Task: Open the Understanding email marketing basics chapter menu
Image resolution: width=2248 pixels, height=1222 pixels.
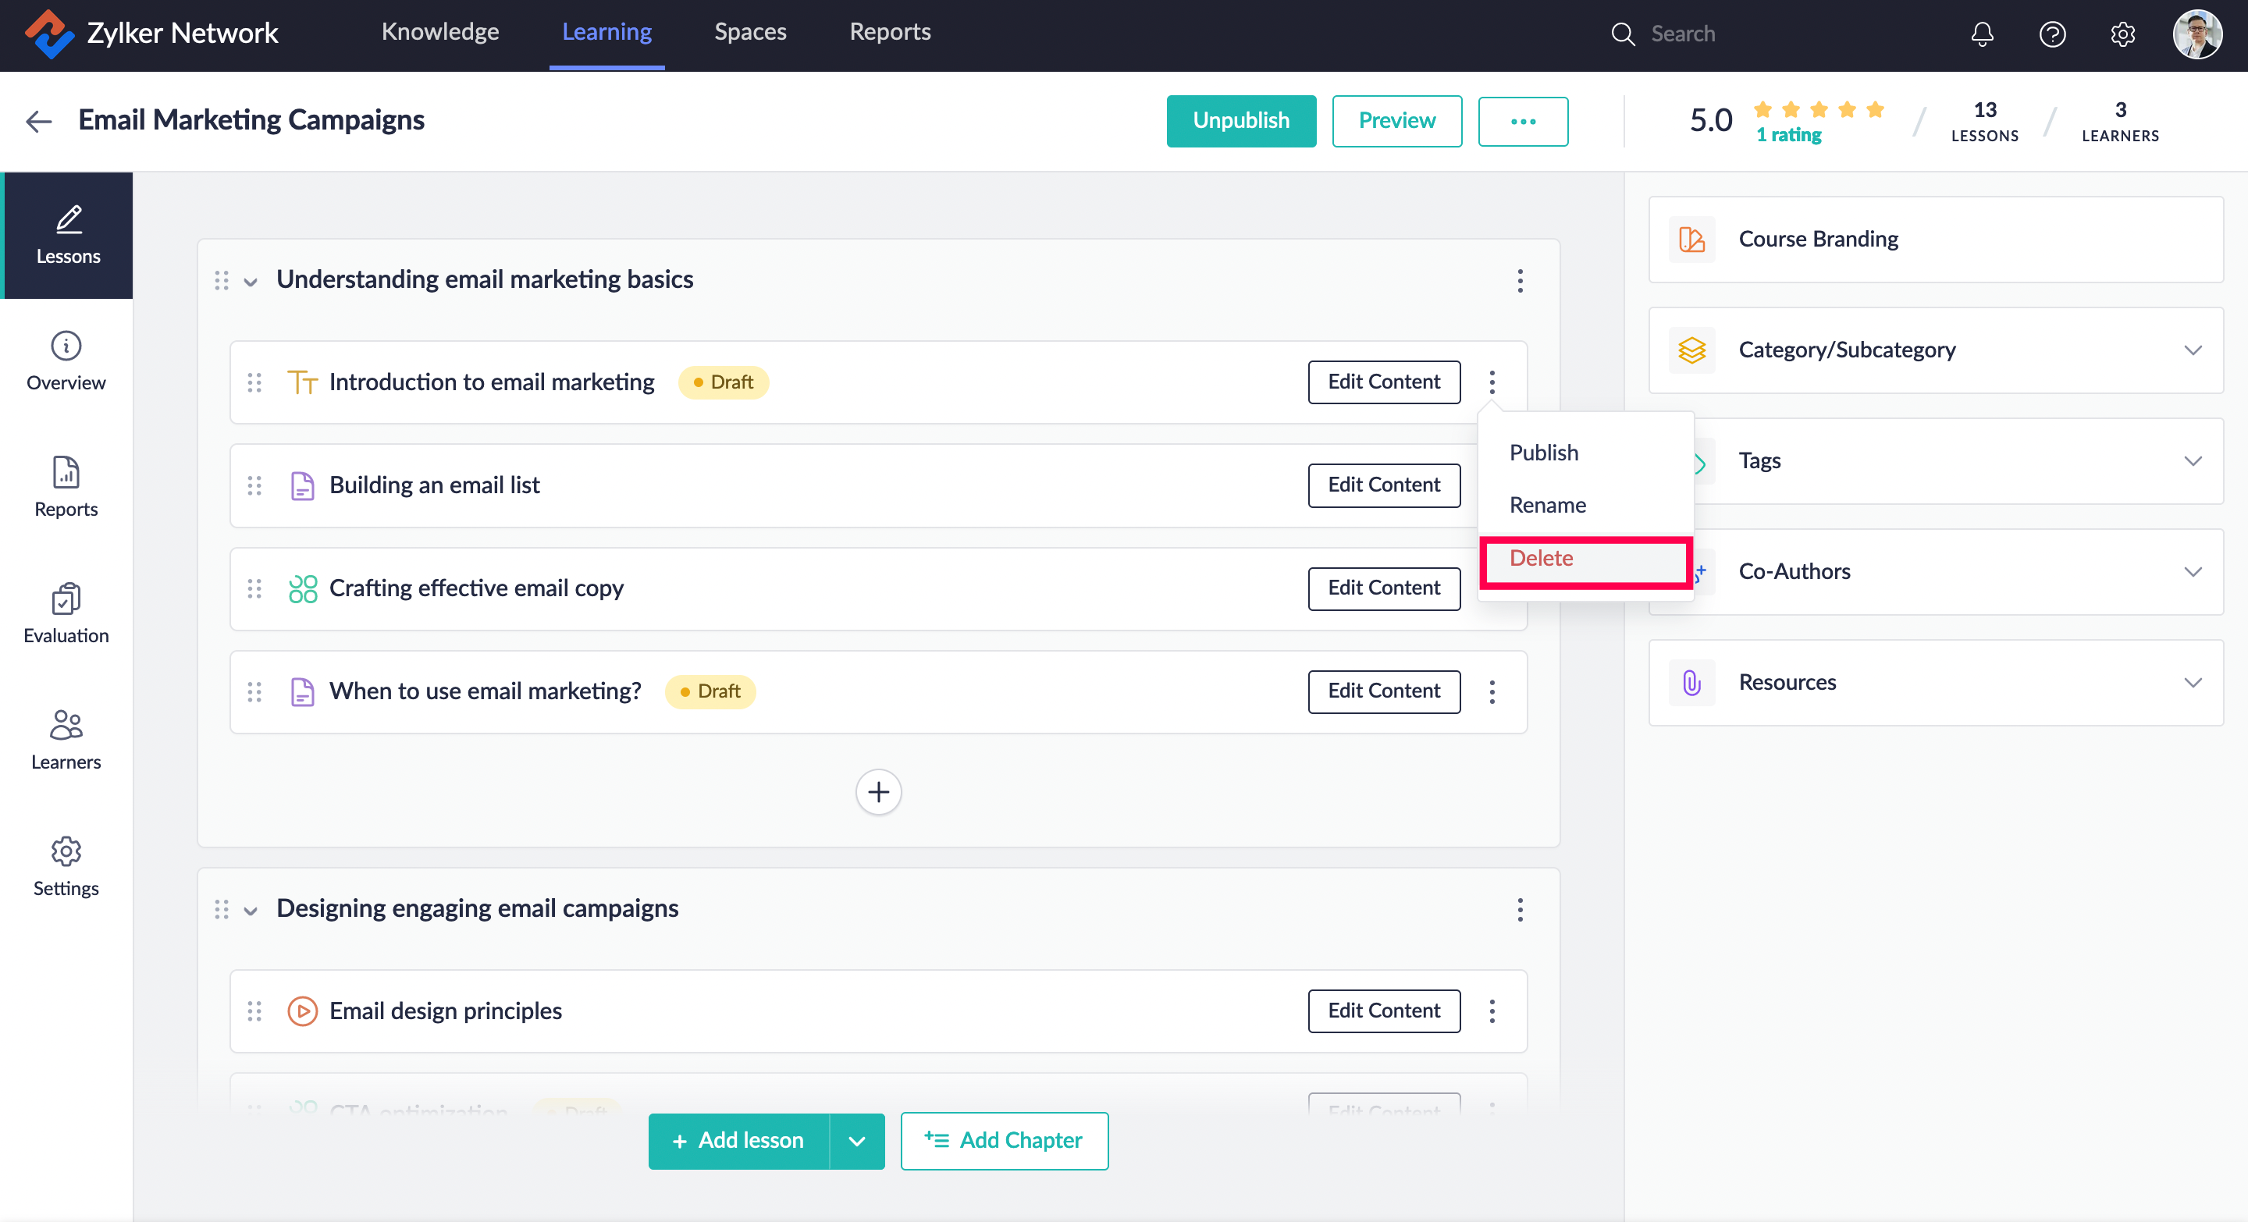Action: click(1519, 281)
